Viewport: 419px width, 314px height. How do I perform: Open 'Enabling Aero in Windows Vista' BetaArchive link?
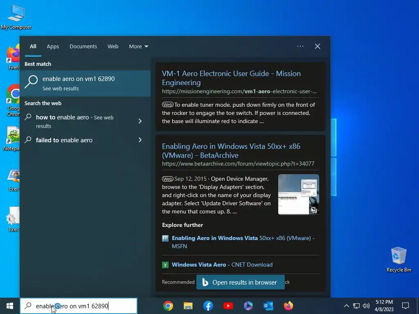[231, 150]
